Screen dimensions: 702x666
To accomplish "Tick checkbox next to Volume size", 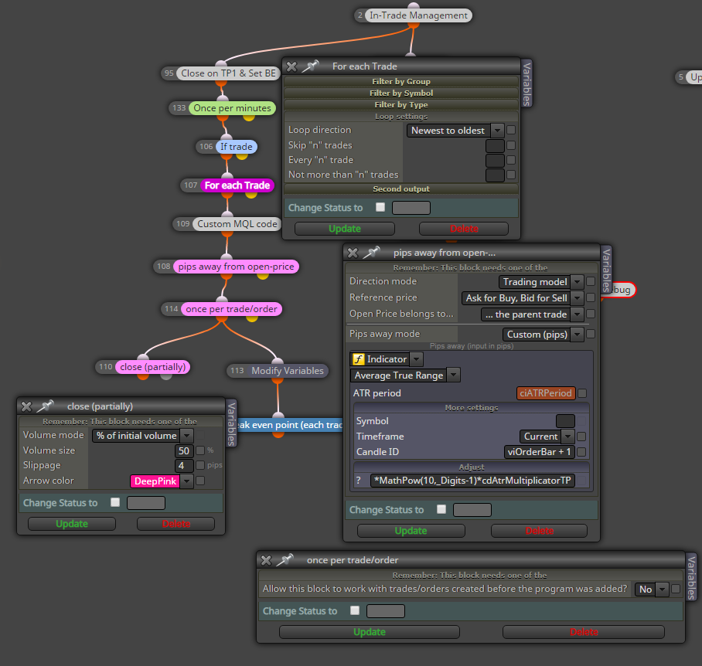I will pyautogui.click(x=200, y=450).
